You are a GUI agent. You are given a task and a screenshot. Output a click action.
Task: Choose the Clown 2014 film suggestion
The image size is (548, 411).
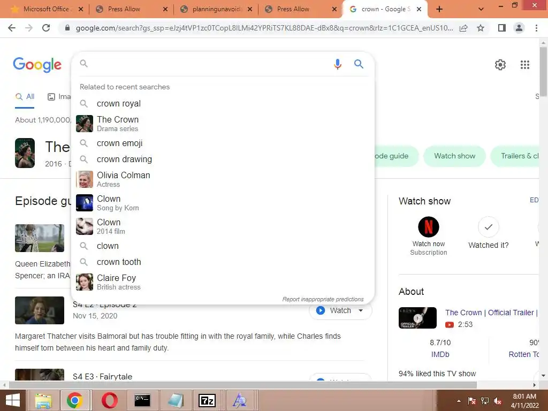(x=223, y=226)
